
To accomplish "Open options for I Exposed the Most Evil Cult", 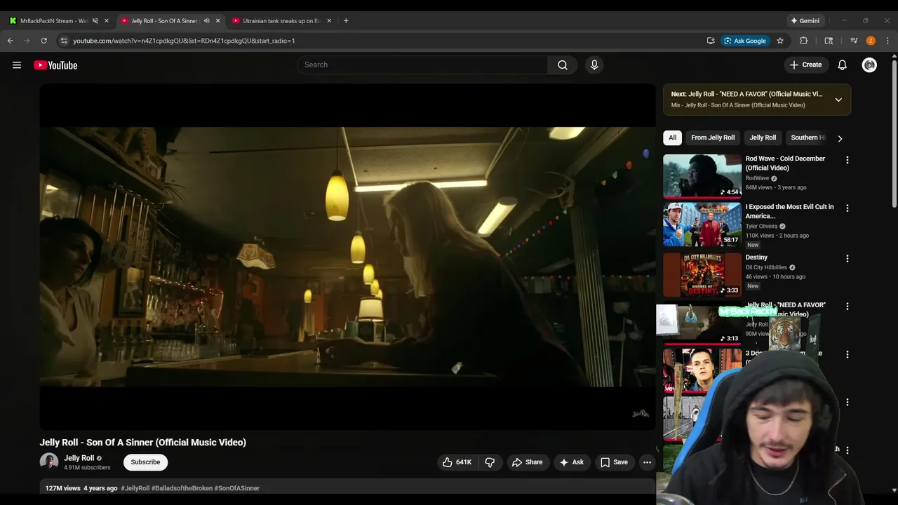I will point(847,208).
